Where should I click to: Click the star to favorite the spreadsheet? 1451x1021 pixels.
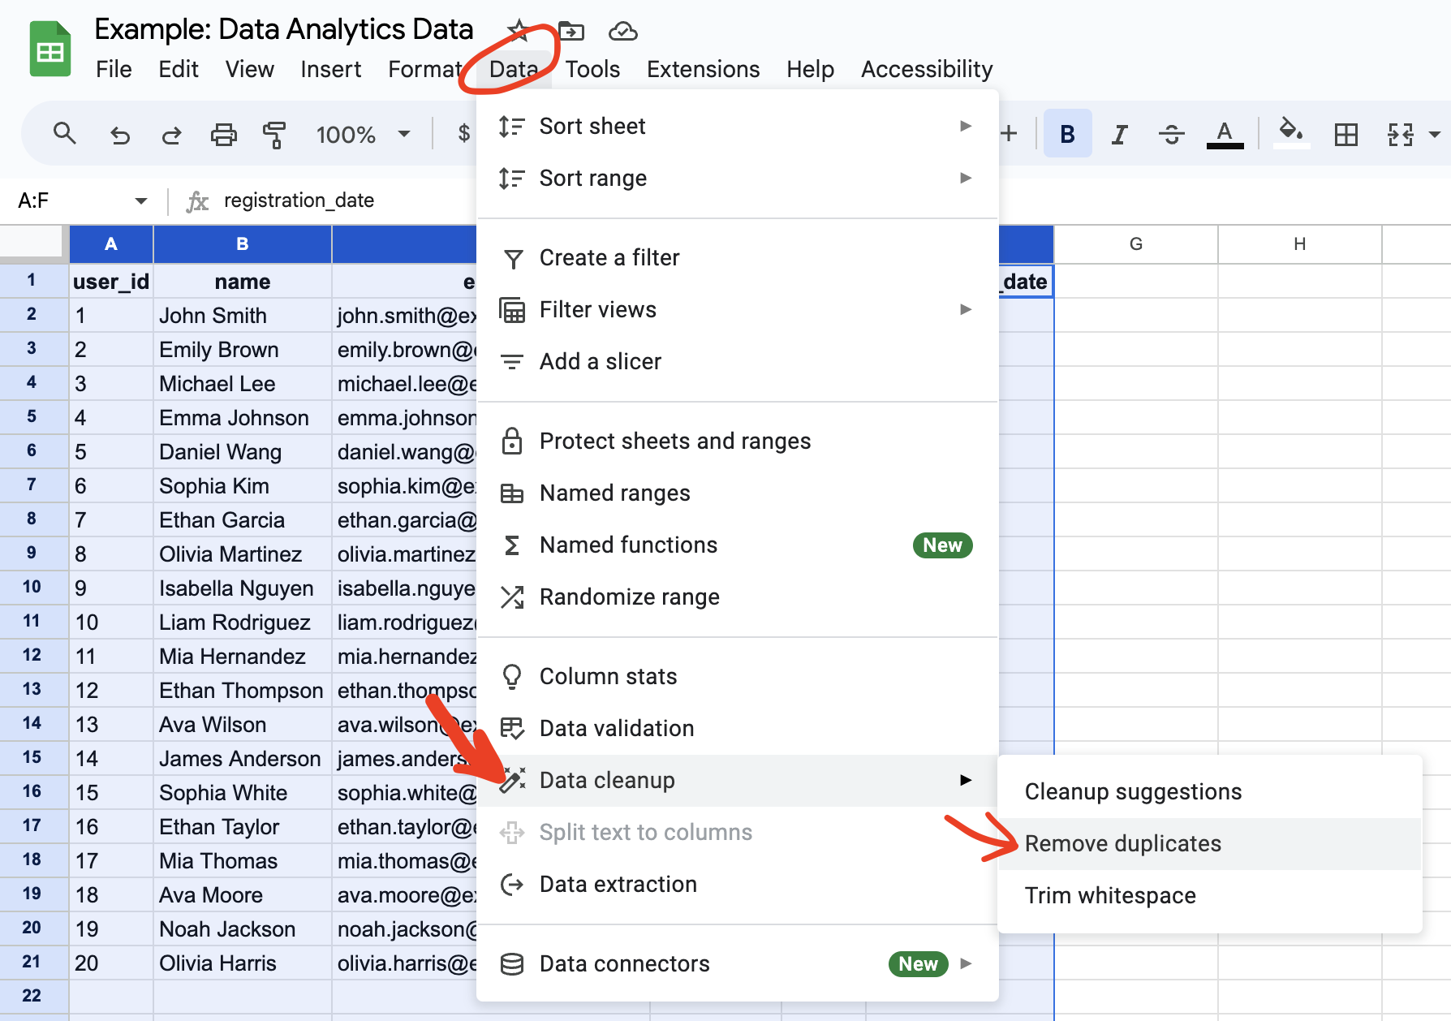point(518,29)
